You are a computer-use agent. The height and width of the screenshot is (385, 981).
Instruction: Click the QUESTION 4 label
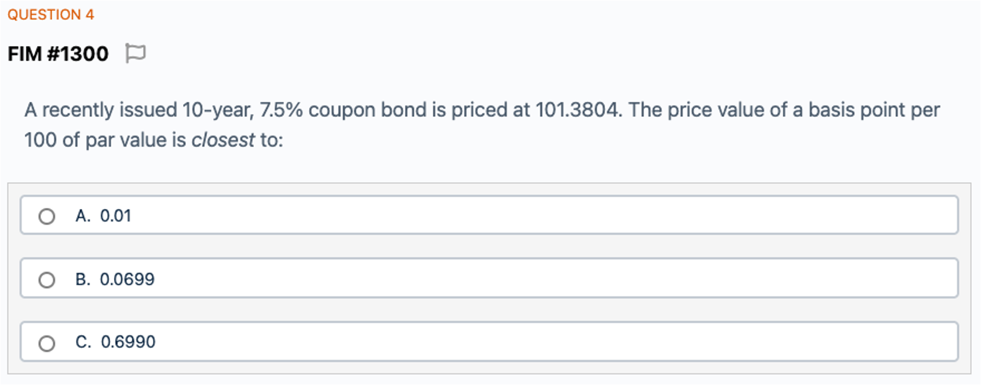(x=51, y=15)
